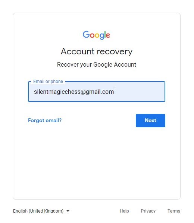Click the empty space after the typed email
This screenshot has height=223, width=194.
[x=139, y=92]
